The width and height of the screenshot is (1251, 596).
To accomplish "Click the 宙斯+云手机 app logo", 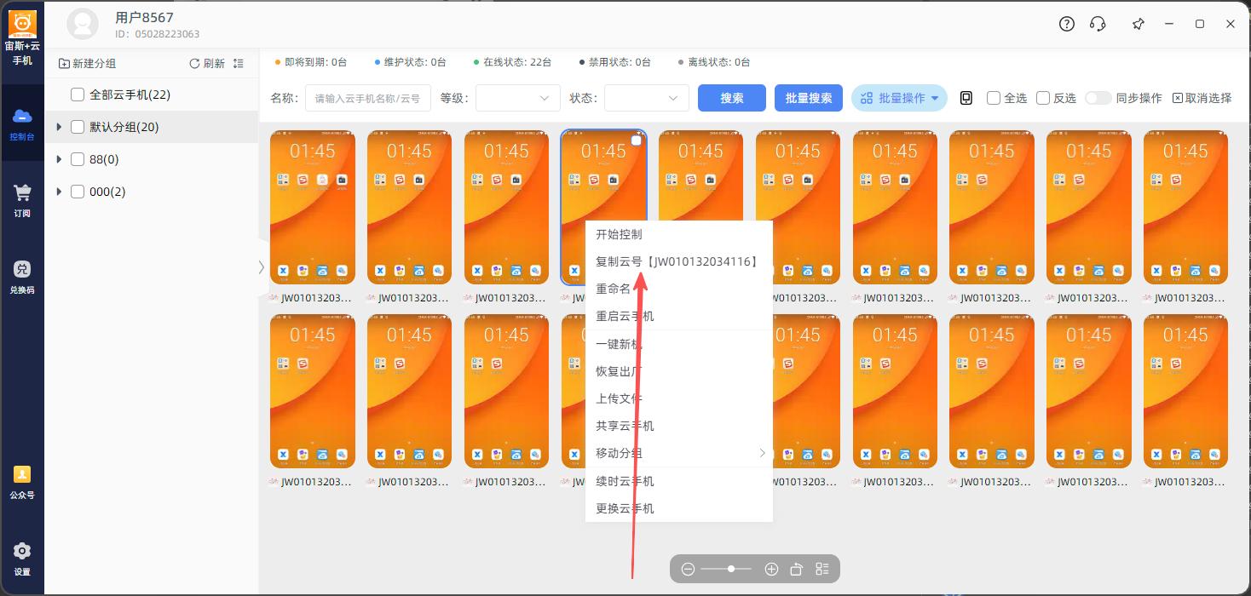I will tap(22, 38).
